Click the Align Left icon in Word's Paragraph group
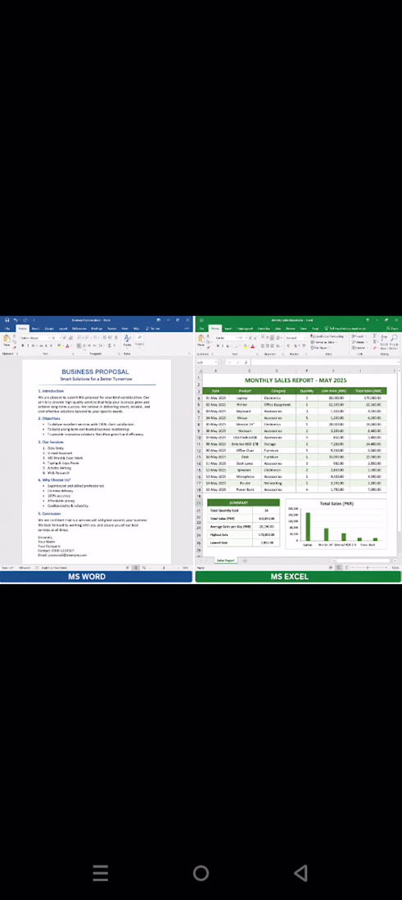Image resolution: width=402 pixels, height=900 pixels. (x=79, y=345)
